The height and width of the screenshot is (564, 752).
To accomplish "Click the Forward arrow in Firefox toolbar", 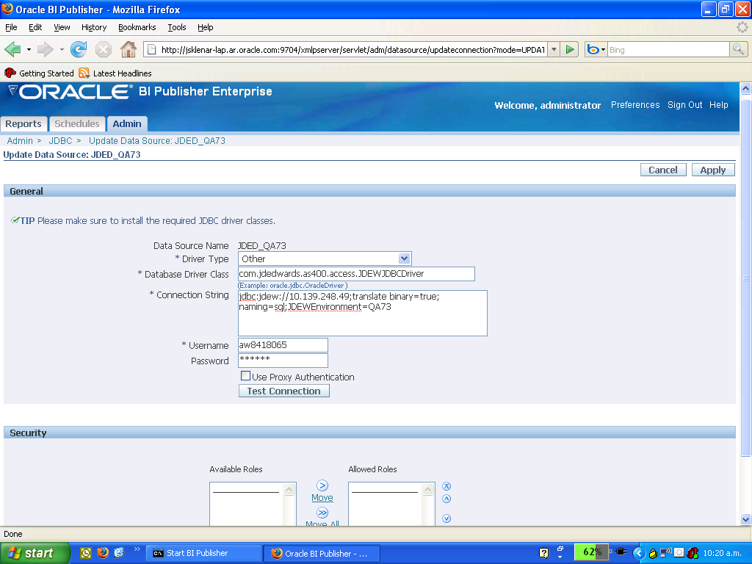I will pos(45,49).
